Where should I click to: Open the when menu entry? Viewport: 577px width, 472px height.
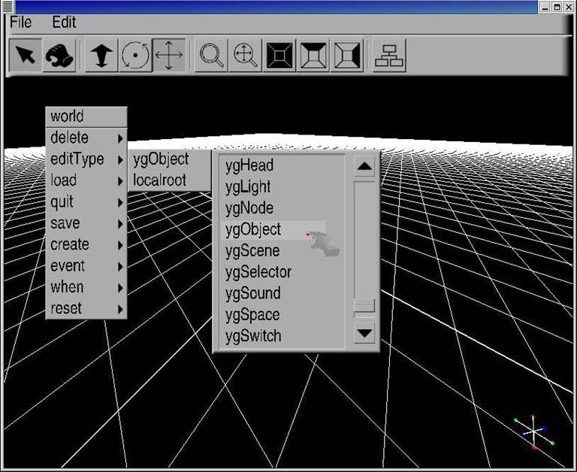click(86, 288)
